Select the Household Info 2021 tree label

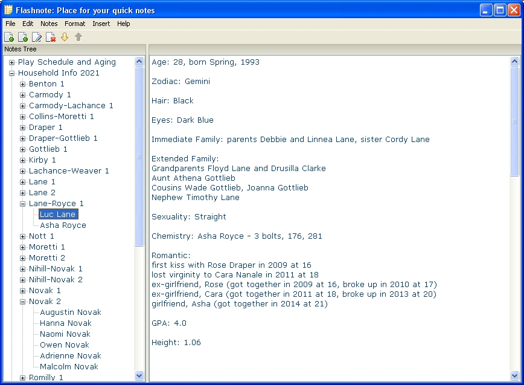click(x=59, y=73)
